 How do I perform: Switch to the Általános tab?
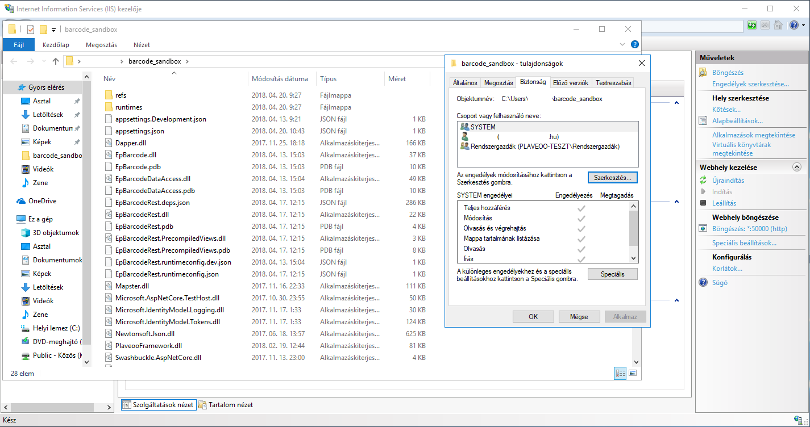[464, 83]
